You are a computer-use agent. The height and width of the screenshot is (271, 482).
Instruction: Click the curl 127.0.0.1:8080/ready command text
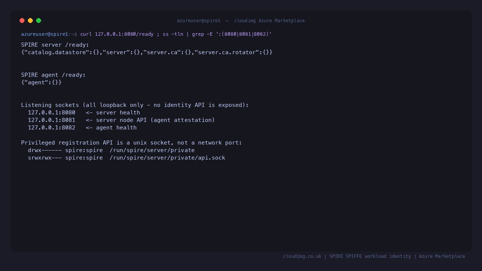click(x=117, y=34)
